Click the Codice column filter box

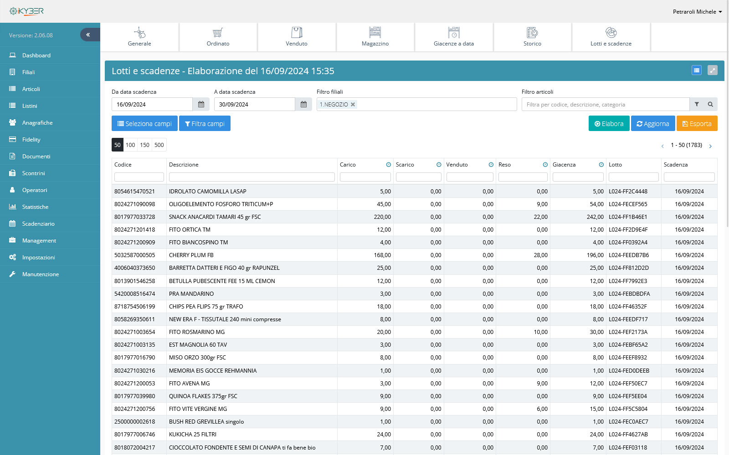click(x=139, y=177)
